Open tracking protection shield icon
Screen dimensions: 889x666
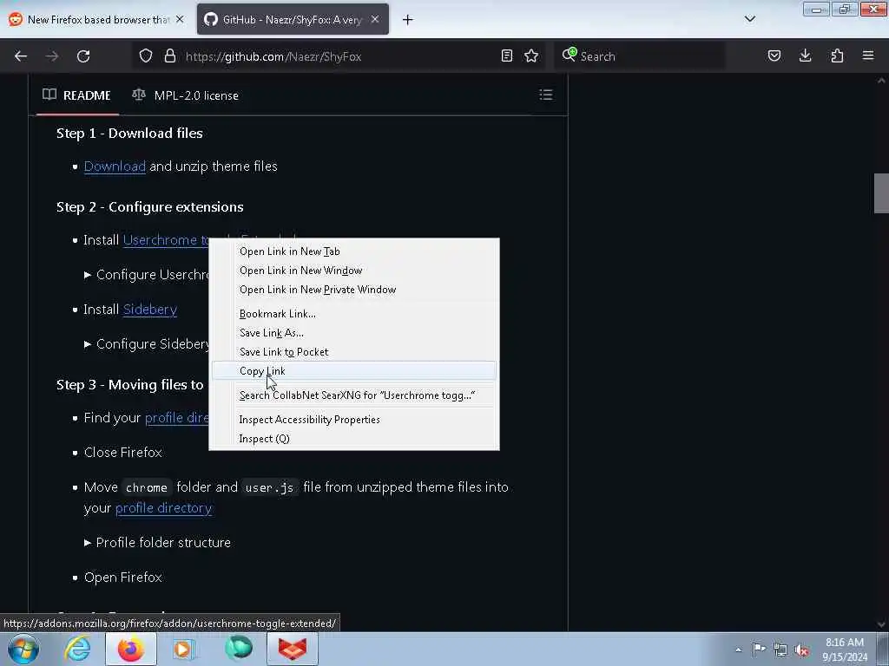(x=146, y=56)
